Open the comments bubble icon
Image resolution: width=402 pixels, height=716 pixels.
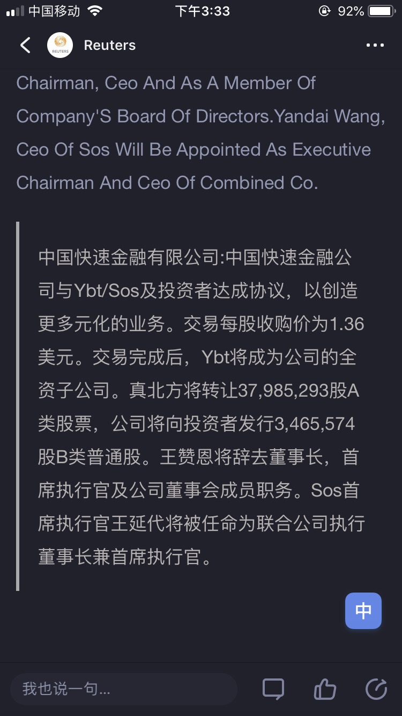pos(273,689)
